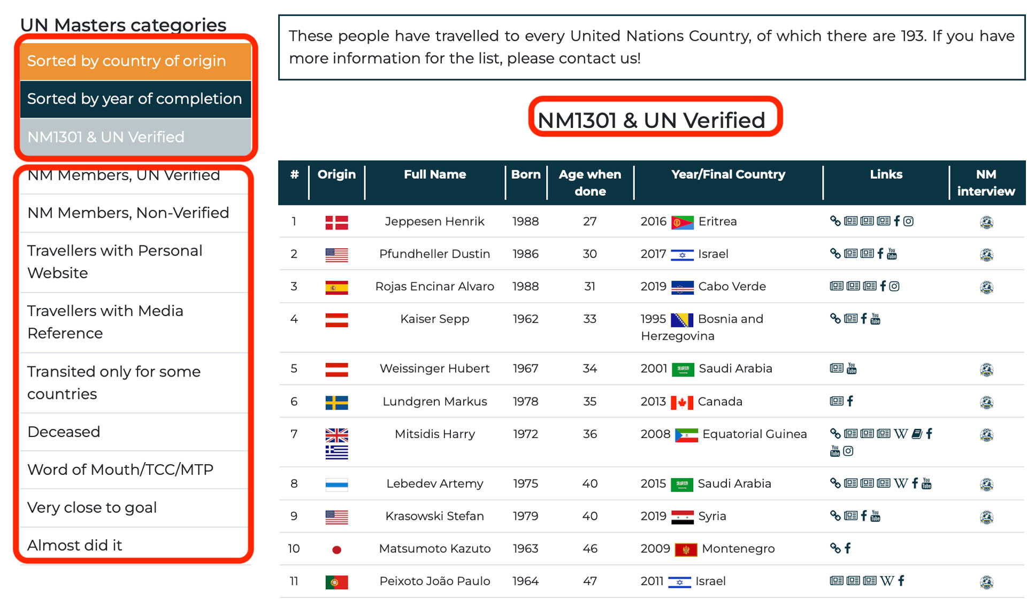1027x599 pixels.
Task: Open Mitsidis Harry's Wikipedia icon link
Action: 901,434
